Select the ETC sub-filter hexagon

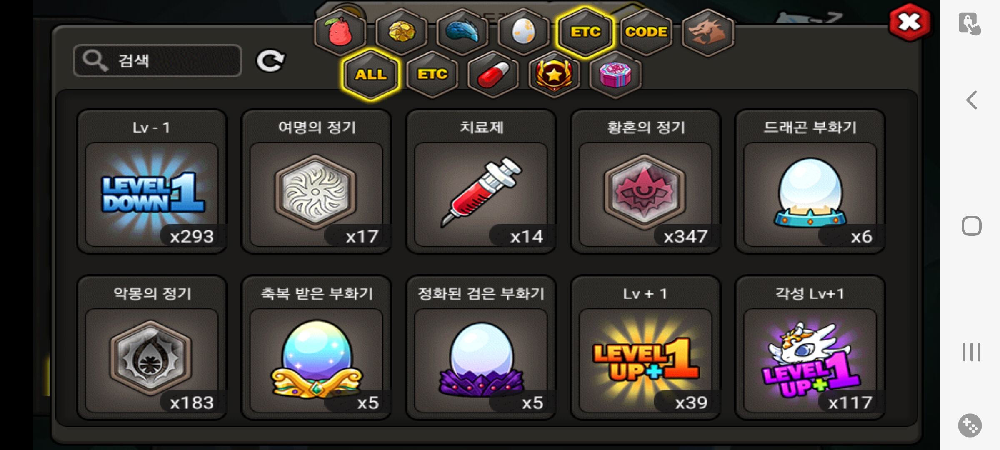(x=432, y=75)
